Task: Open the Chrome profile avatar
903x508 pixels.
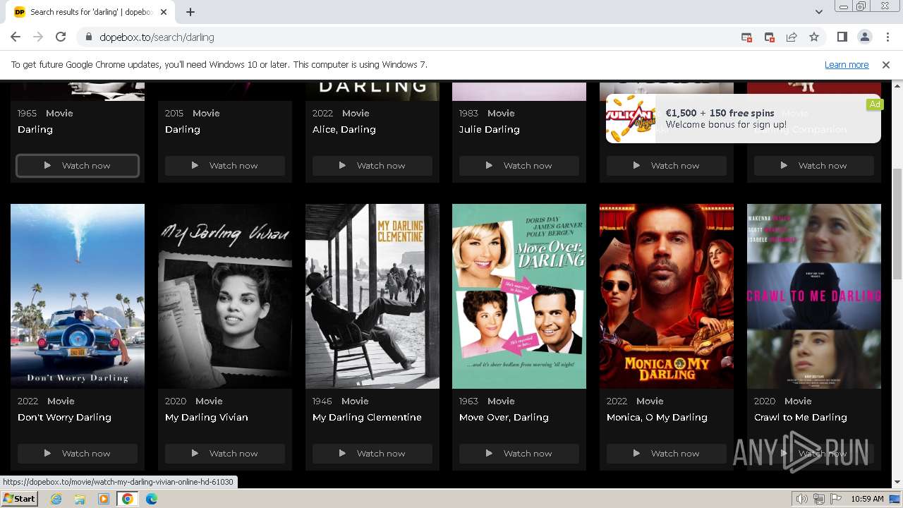Action: point(864,37)
